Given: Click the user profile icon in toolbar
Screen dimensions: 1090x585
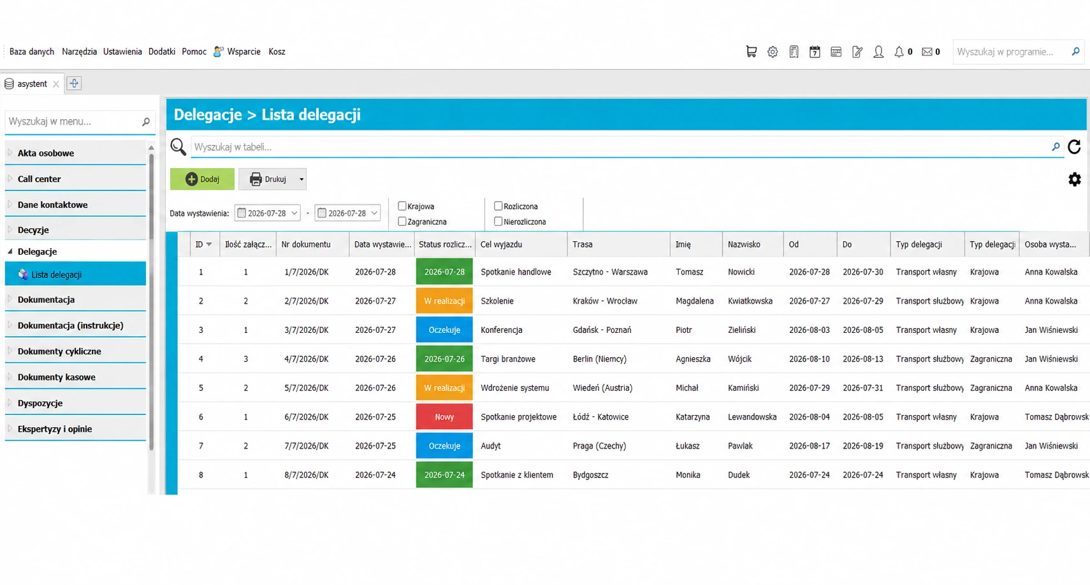Looking at the screenshot, I should tap(878, 52).
